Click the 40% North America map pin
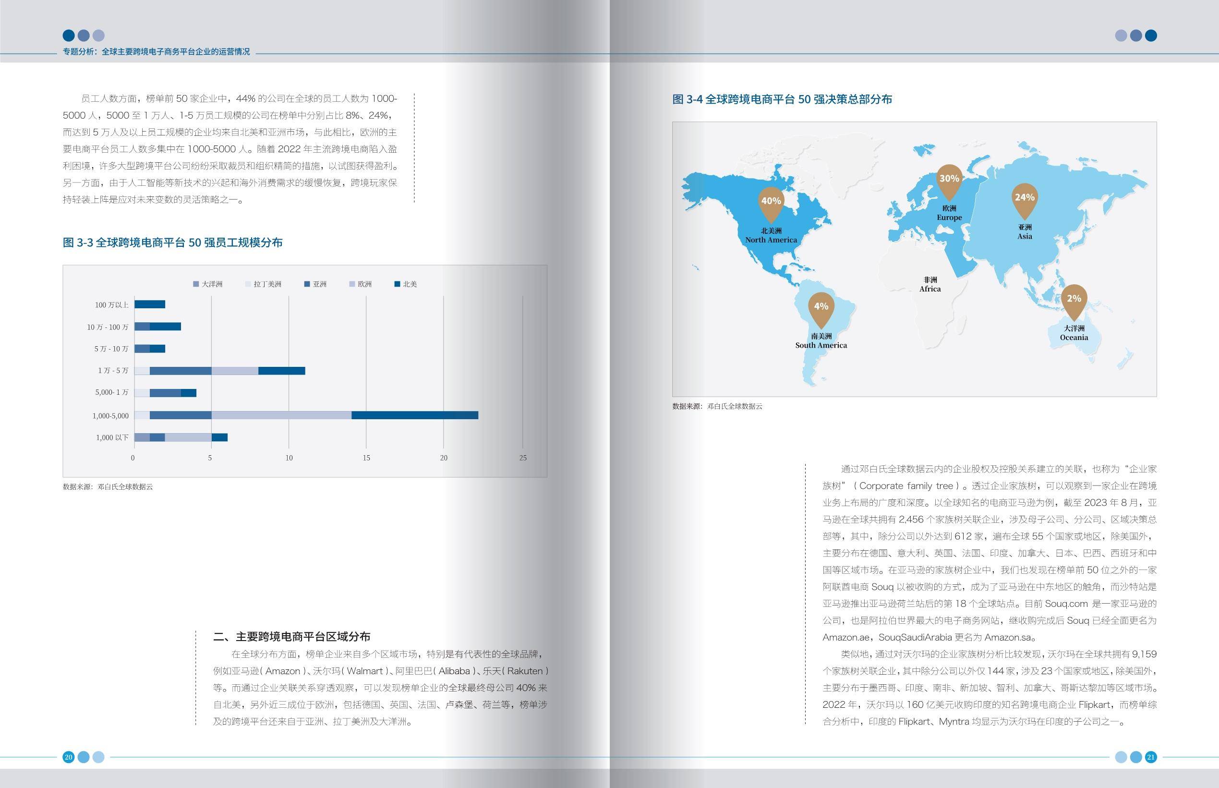Screen dimensions: 1219x788 tap(771, 204)
